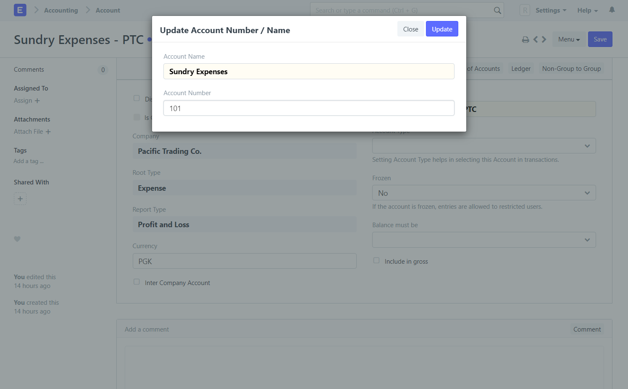Click the comment text area

coord(364,367)
